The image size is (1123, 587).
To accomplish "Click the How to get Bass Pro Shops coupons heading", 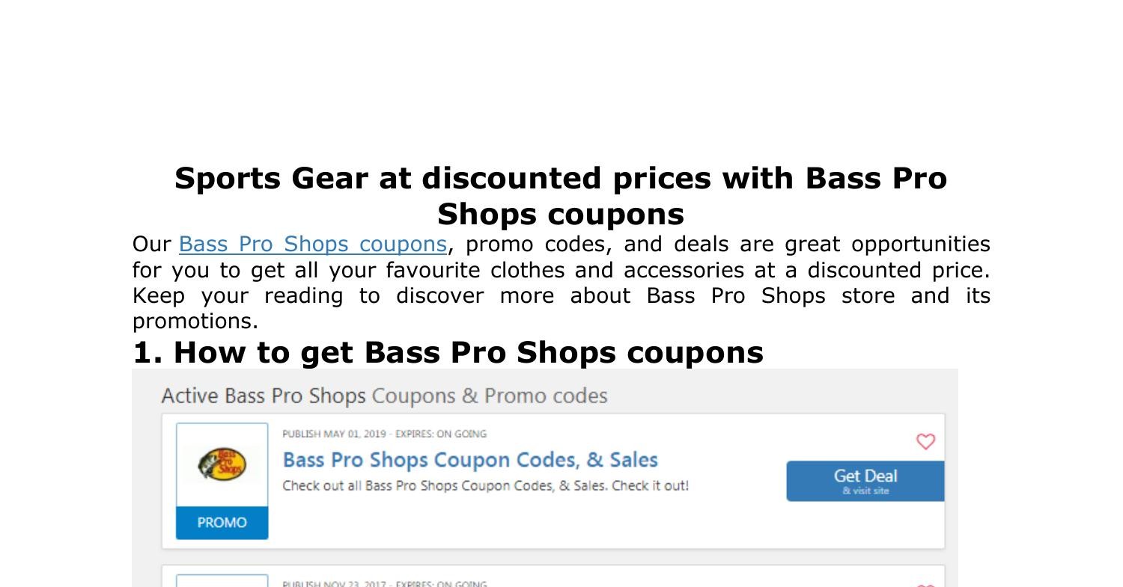I will click(448, 352).
